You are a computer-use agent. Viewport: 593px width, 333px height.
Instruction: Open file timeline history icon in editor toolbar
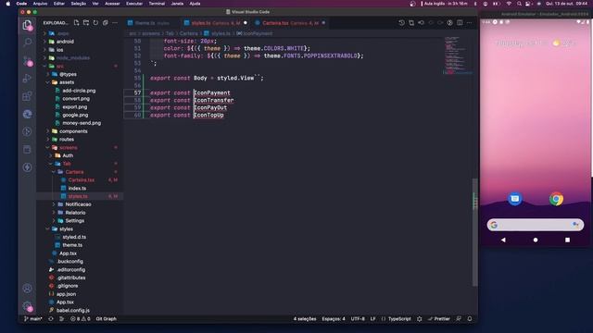coord(401,22)
